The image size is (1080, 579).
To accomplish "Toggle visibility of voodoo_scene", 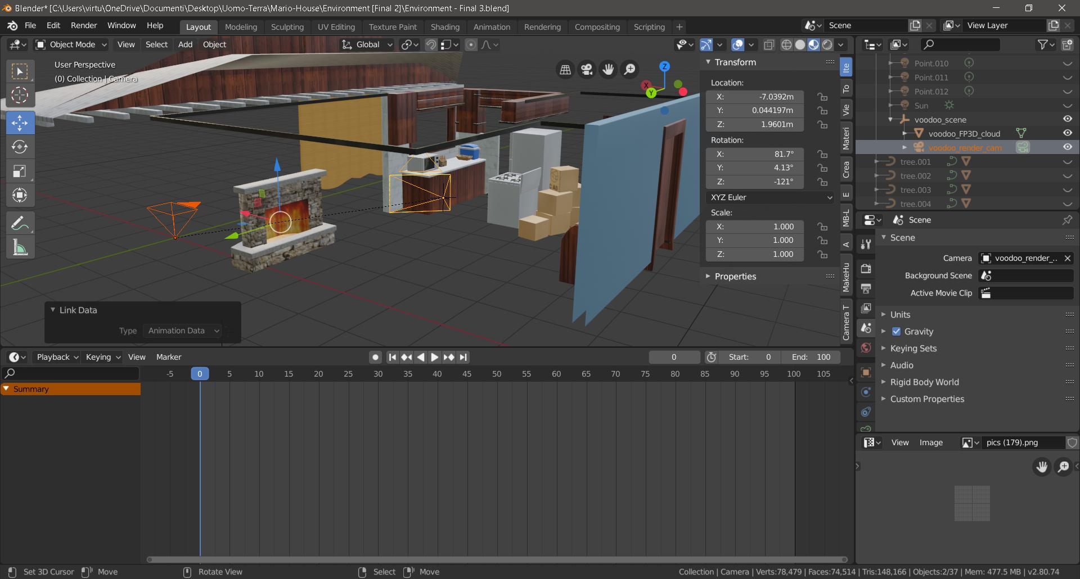I will 1067,119.
